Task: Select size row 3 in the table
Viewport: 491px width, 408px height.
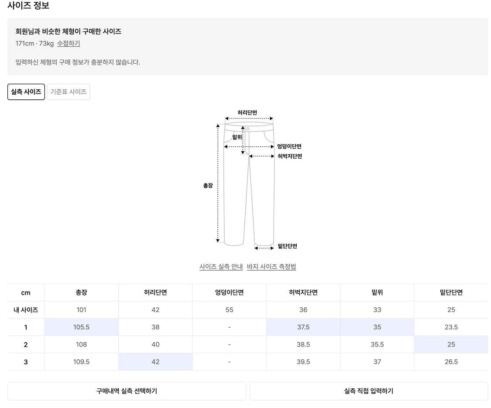Action: click(x=25, y=362)
